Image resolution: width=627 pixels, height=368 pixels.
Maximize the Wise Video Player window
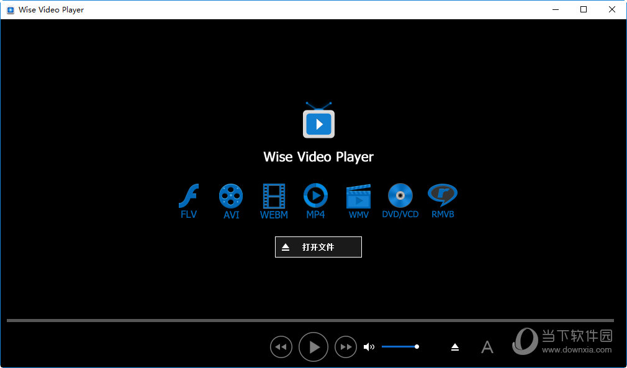point(584,9)
